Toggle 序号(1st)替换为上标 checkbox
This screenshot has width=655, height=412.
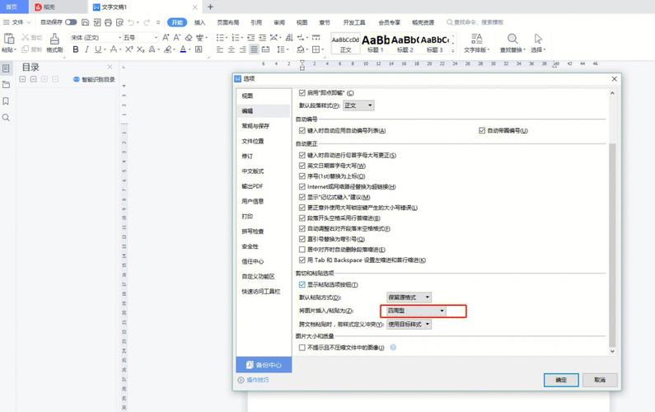302,176
